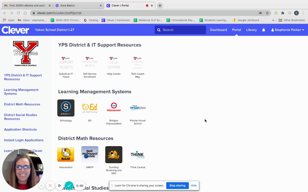Jump to District Math Resources sidebar link
The width and height of the screenshot is (308, 192).
(x=22, y=104)
